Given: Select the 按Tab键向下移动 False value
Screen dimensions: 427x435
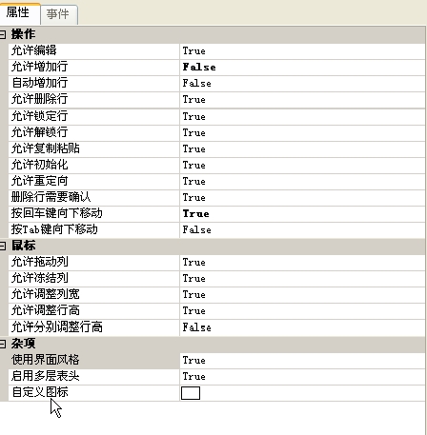Looking at the screenshot, I should pyautogui.click(x=196, y=229).
